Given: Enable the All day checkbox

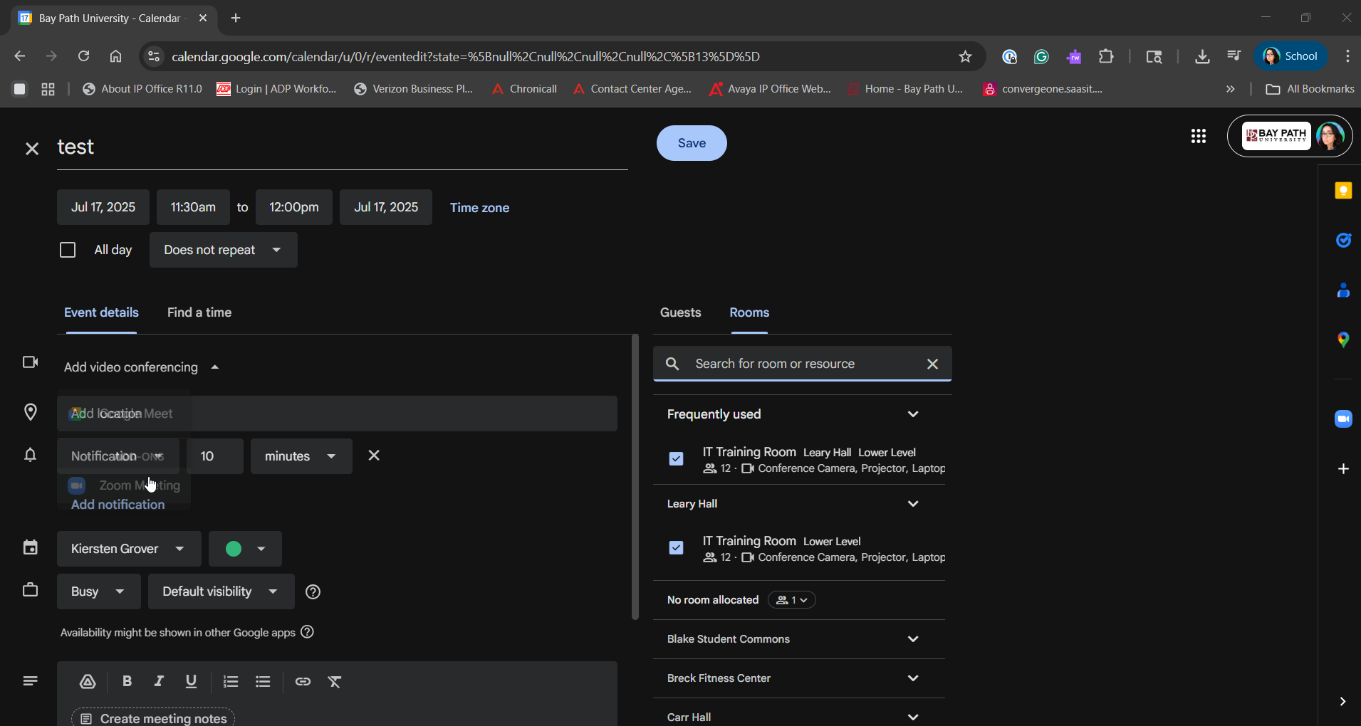Looking at the screenshot, I should click(68, 250).
